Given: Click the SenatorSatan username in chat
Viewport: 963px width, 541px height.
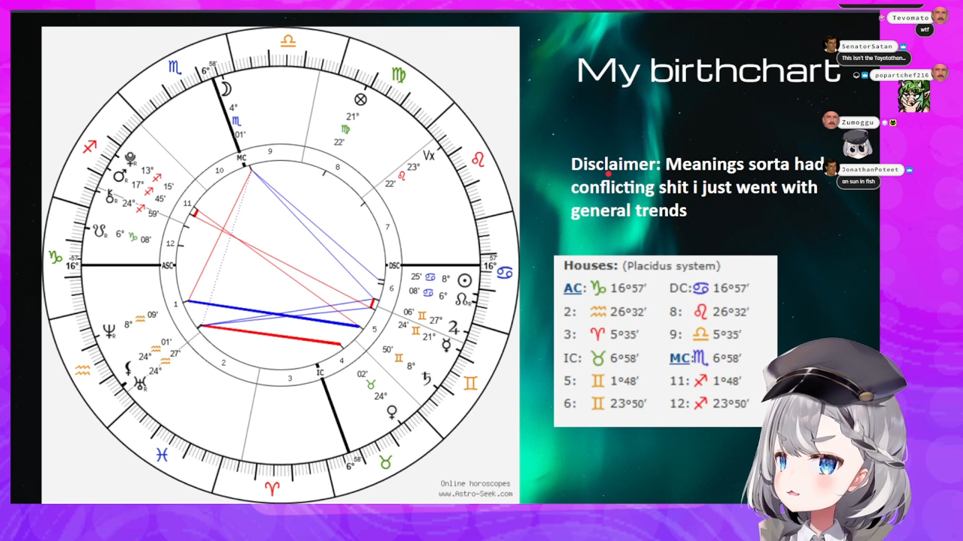Looking at the screenshot, I should (867, 47).
